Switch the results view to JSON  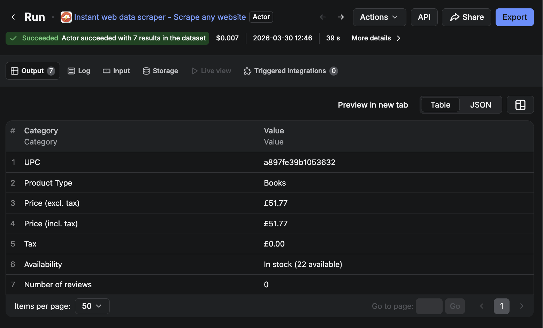pos(481,104)
